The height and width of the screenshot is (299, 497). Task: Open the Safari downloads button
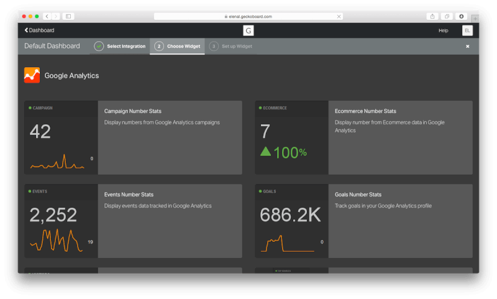(x=461, y=16)
